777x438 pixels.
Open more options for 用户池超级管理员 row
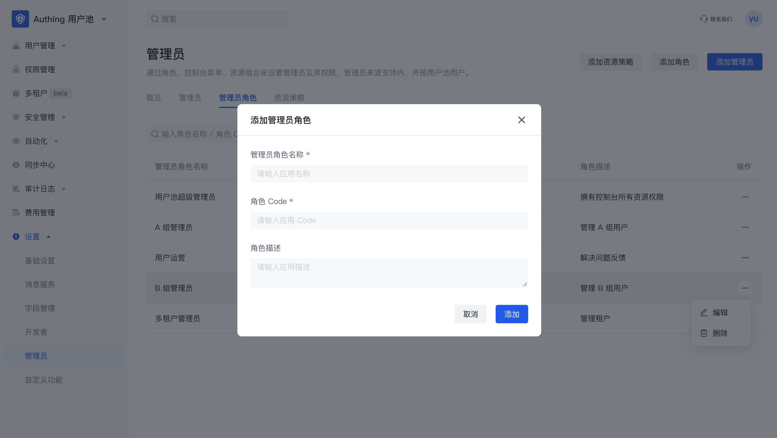745,197
